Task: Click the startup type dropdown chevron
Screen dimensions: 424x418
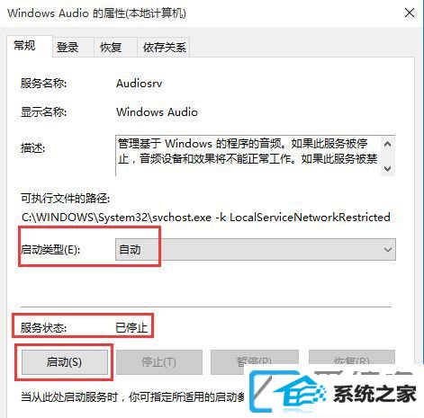Action: tap(388, 249)
